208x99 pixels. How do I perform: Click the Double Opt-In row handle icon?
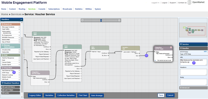pos(19,65)
